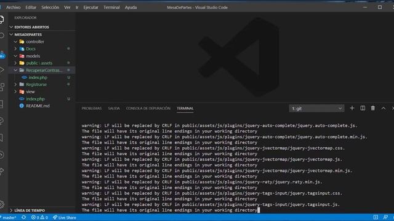
Task: Open the '1: git' terminal selector dropdown
Action: tap(316, 109)
